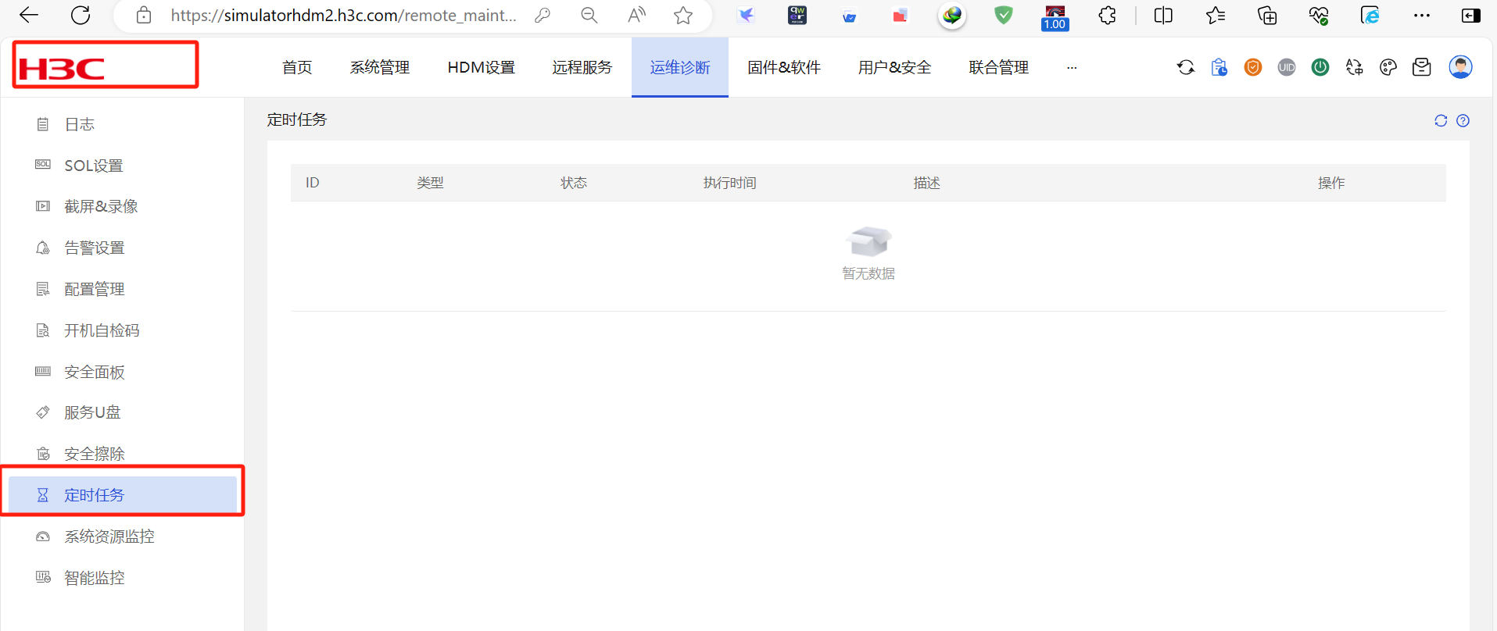Start read aloud from address bar
Image resolution: width=1497 pixels, height=631 pixels.
click(x=637, y=16)
